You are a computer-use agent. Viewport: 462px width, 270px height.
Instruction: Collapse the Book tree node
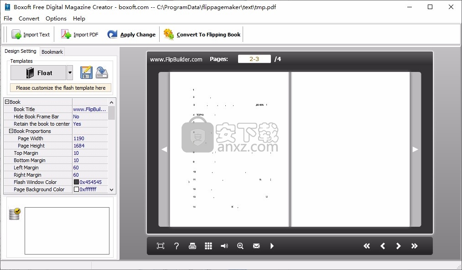pos(7,102)
